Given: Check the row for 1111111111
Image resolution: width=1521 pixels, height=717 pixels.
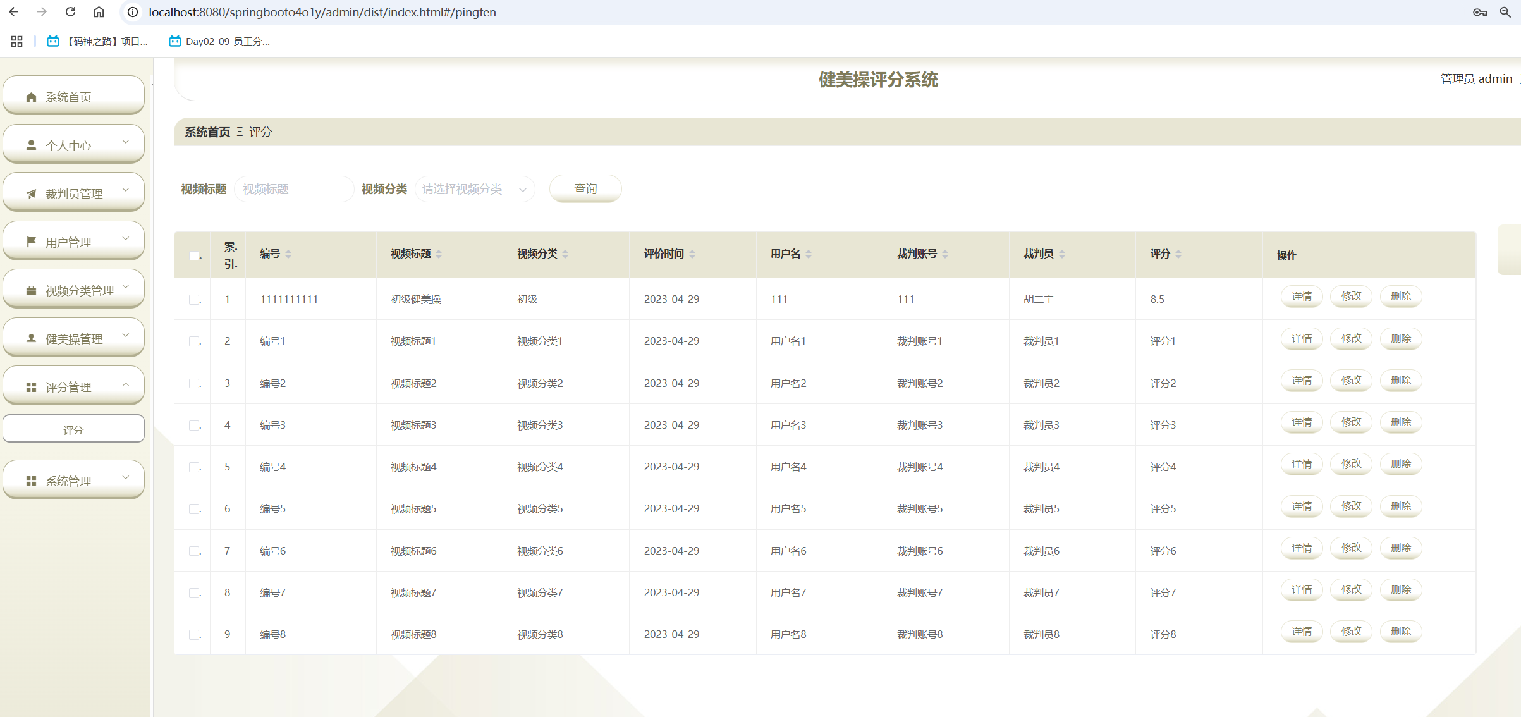Looking at the screenshot, I should [194, 299].
